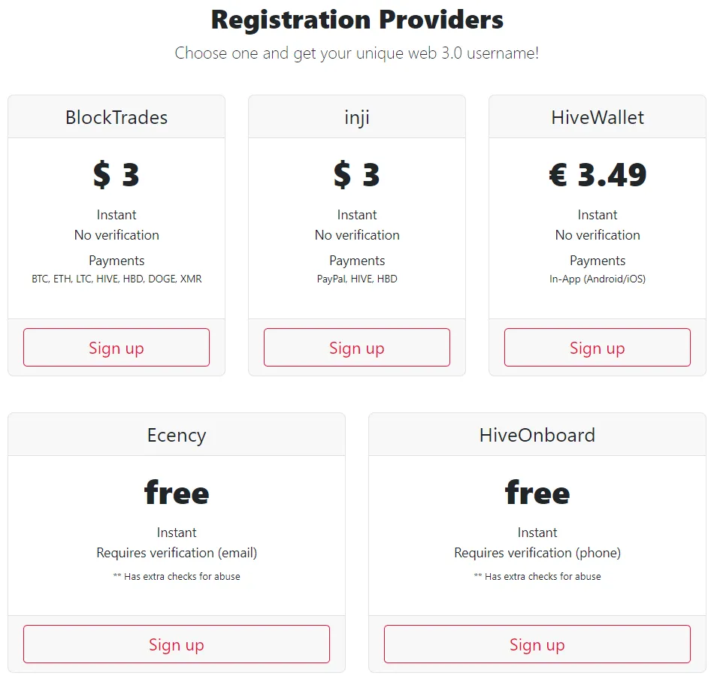Screen dimensions: 711x676
Task: Click the BlockTrades card title
Action: click(116, 117)
